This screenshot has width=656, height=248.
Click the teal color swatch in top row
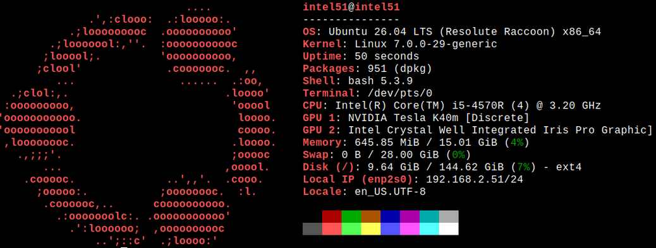coord(429,216)
